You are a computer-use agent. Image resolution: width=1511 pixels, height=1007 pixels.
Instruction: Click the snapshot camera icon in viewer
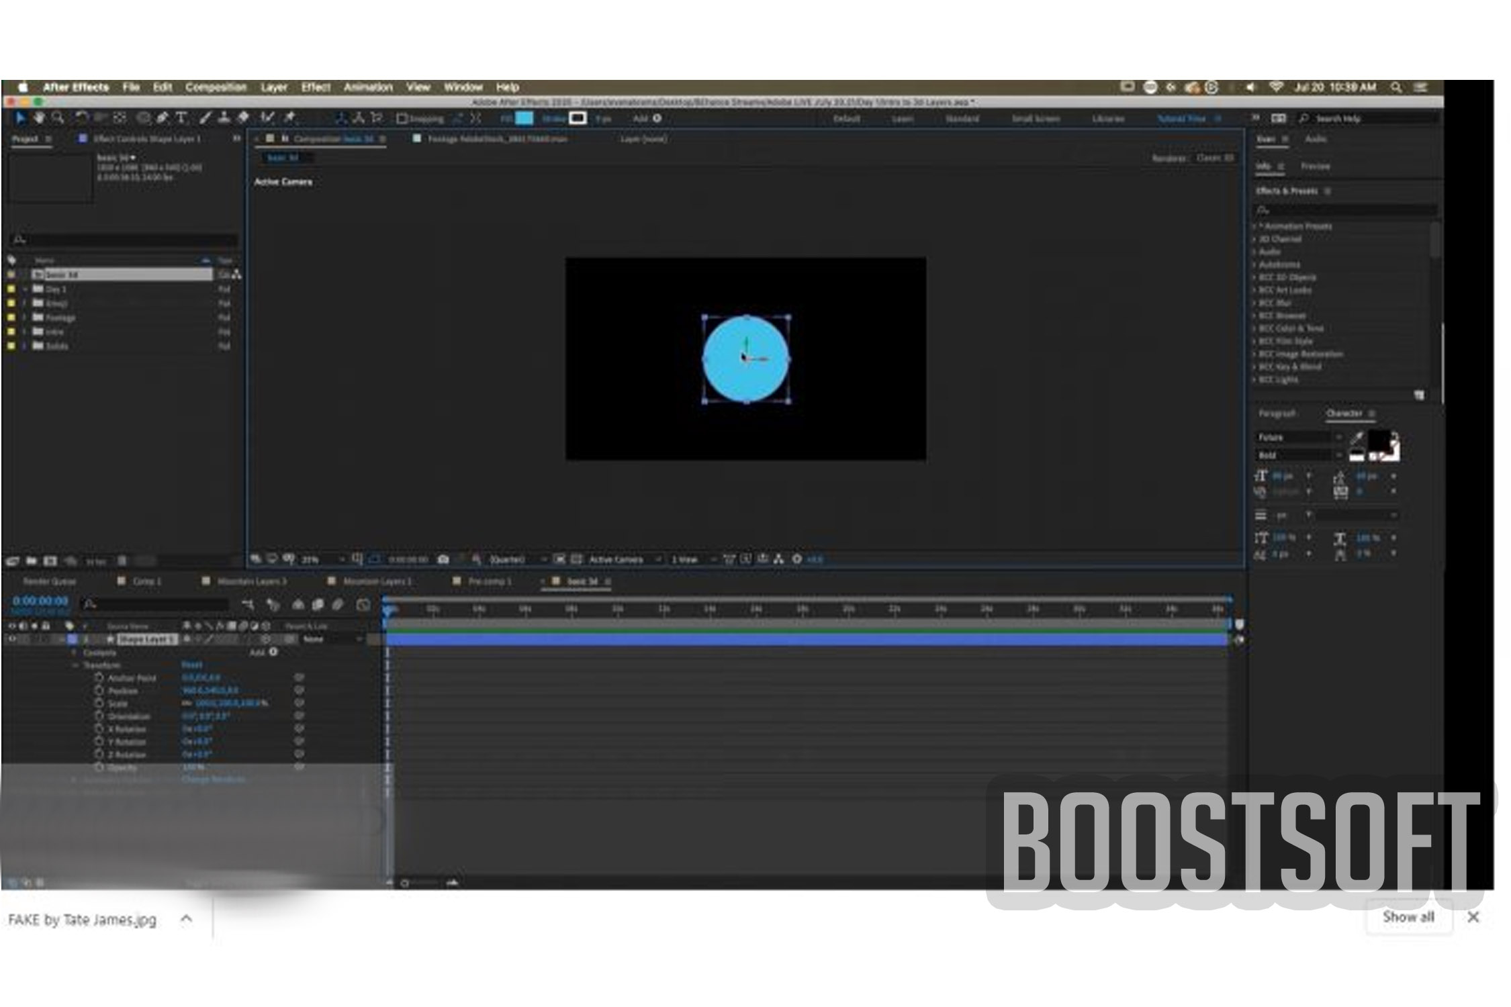pos(443,559)
